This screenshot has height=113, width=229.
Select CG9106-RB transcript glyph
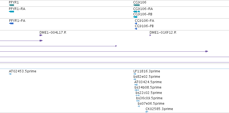tap(135, 17)
